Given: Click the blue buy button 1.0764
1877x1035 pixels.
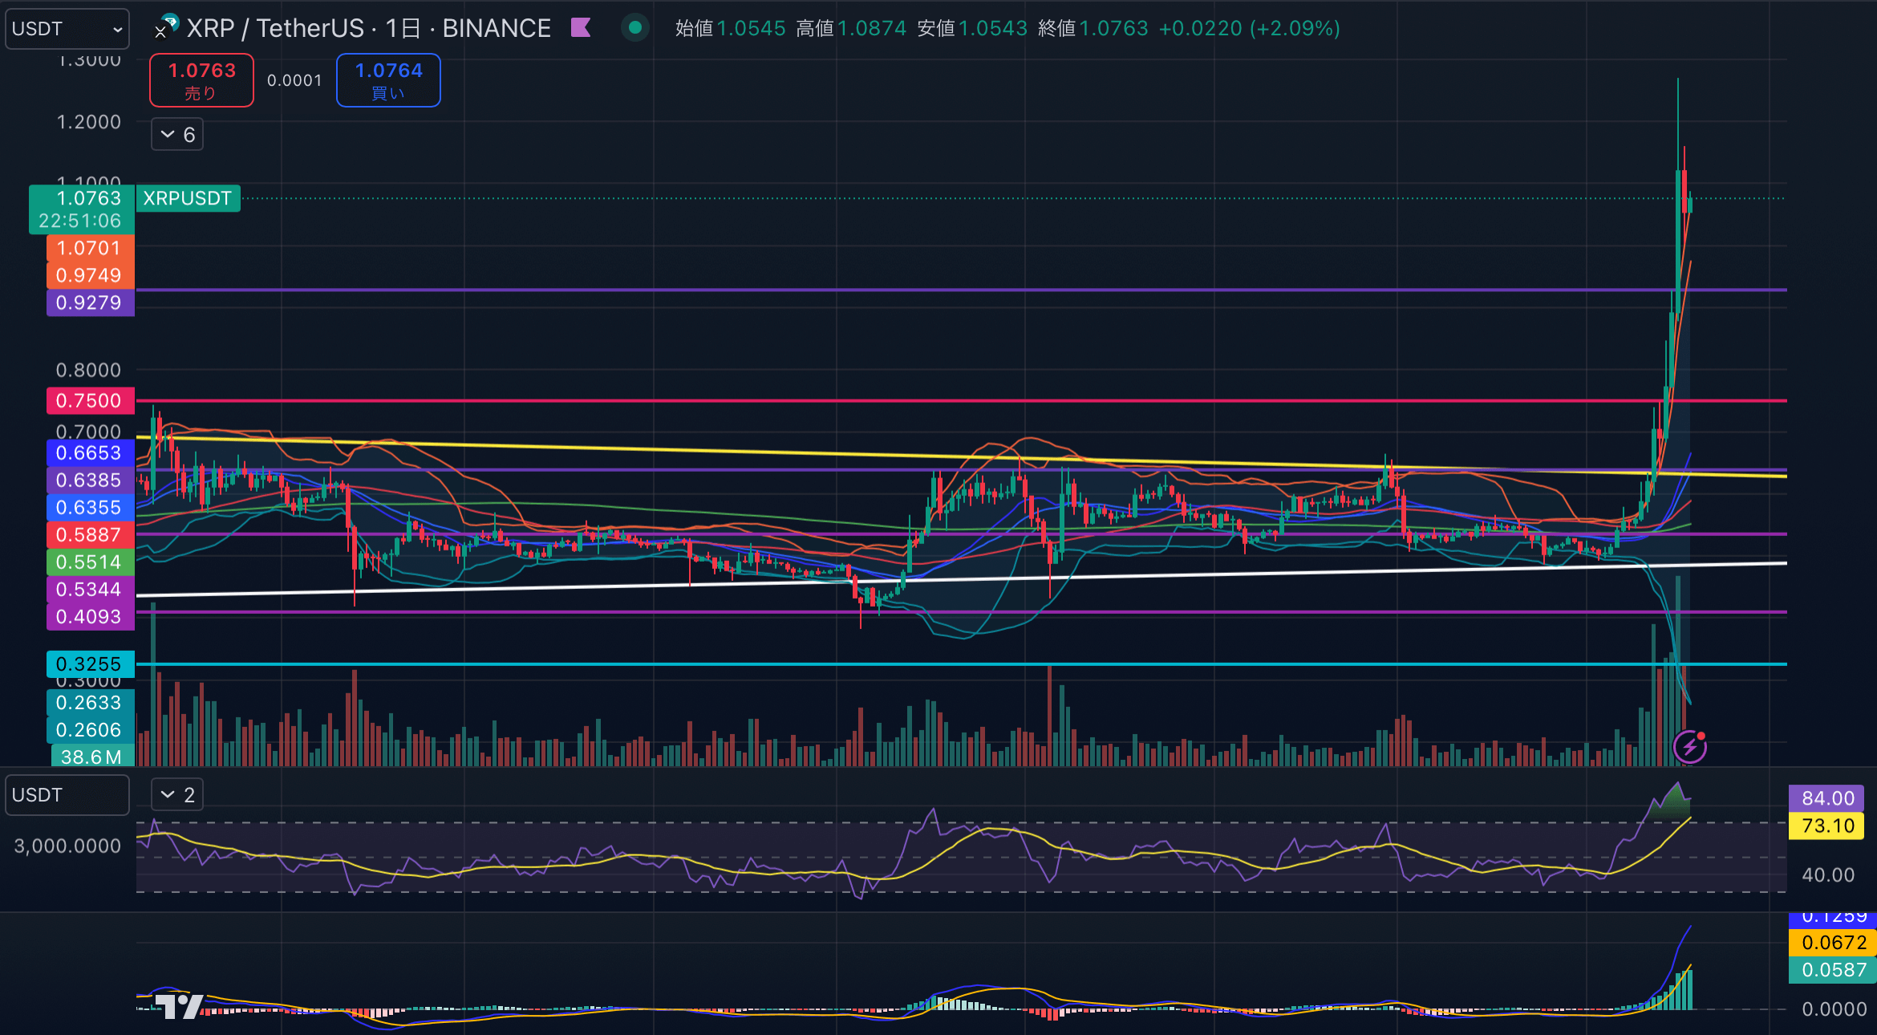Looking at the screenshot, I should (388, 80).
